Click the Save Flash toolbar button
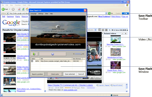 (125, 13)
